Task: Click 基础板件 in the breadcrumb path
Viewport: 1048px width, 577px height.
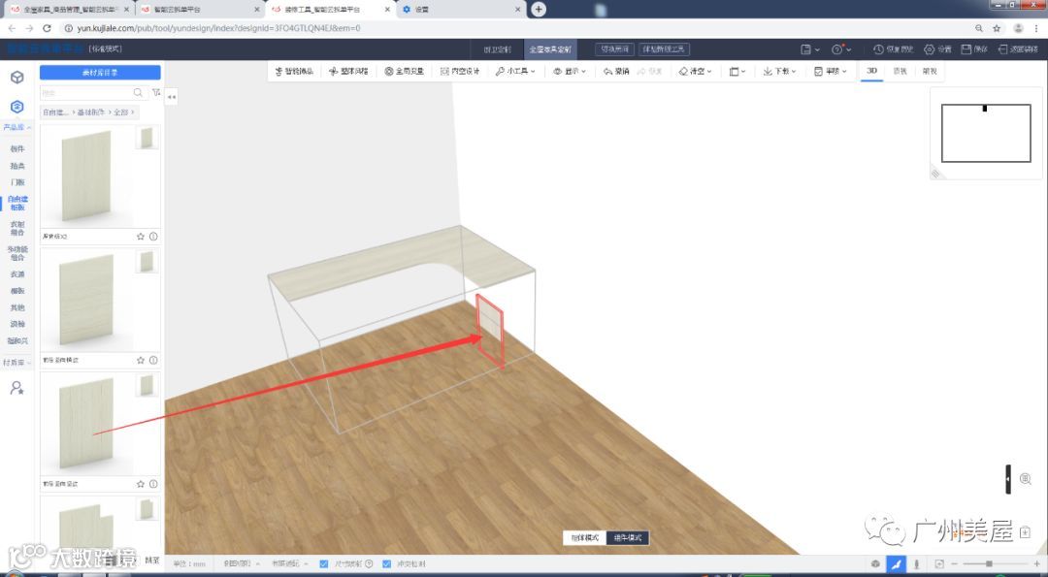Action: point(91,112)
